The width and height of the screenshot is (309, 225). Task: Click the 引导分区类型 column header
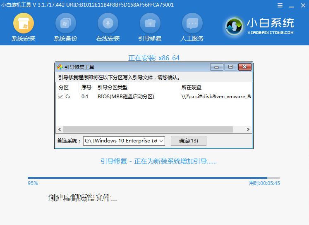pos(137,88)
